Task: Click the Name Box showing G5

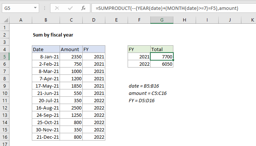Action: coord(20,8)
